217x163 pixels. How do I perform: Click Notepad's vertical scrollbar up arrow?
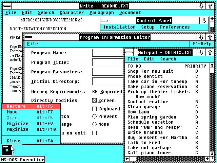click(x=212, y=65)
